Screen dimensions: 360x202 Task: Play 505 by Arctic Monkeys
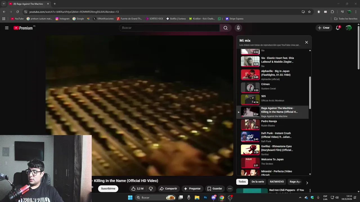273,100
